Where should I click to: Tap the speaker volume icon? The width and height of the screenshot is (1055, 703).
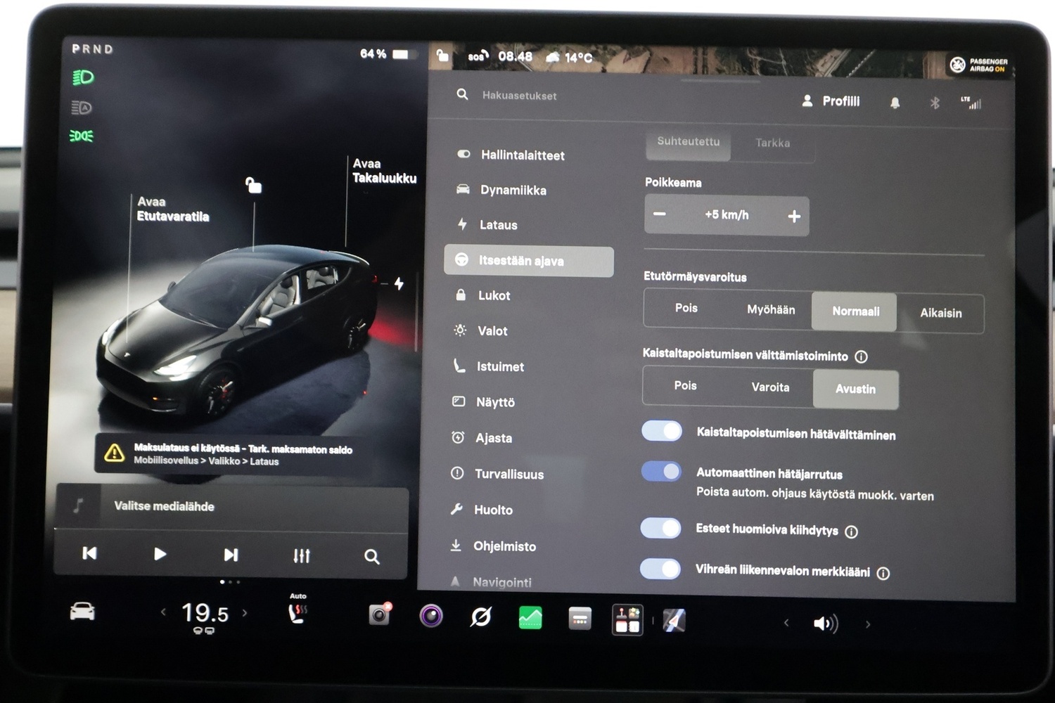[825, 624]
